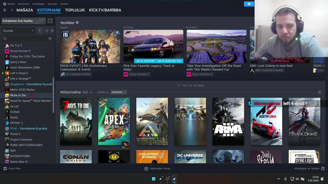Open the 7 Days to Die cover

(76, 121)
